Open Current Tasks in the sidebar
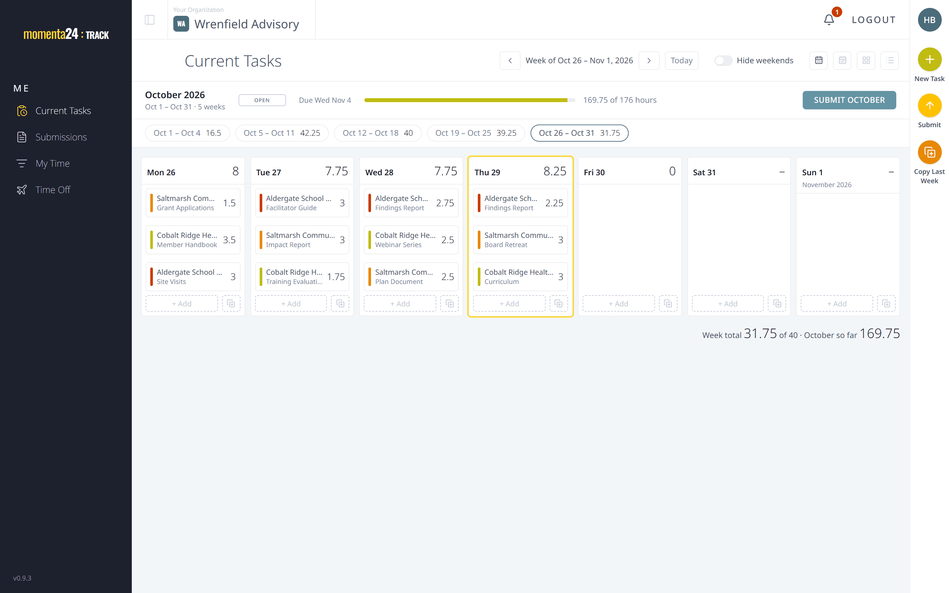This screenshot has width=949, height=593. [63, 111]
